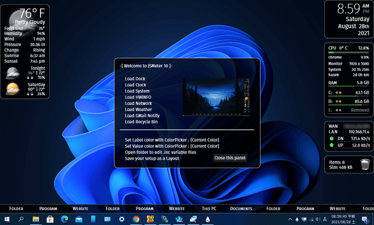Click the JSMeter preview thumbnail
This screenshot has height=225, width=374.
(216, 97)
